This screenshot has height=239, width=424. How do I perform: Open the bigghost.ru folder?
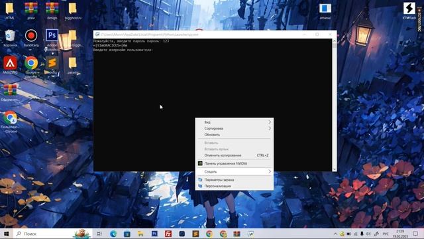pos(73,11)
